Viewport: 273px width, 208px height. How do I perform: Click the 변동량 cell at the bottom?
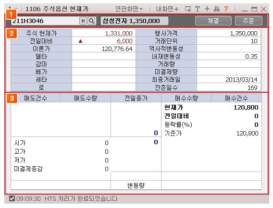coord(136,185)
